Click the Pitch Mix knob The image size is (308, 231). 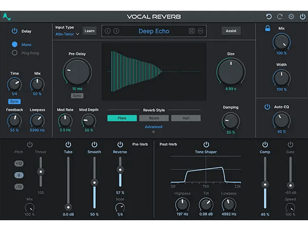30,207
